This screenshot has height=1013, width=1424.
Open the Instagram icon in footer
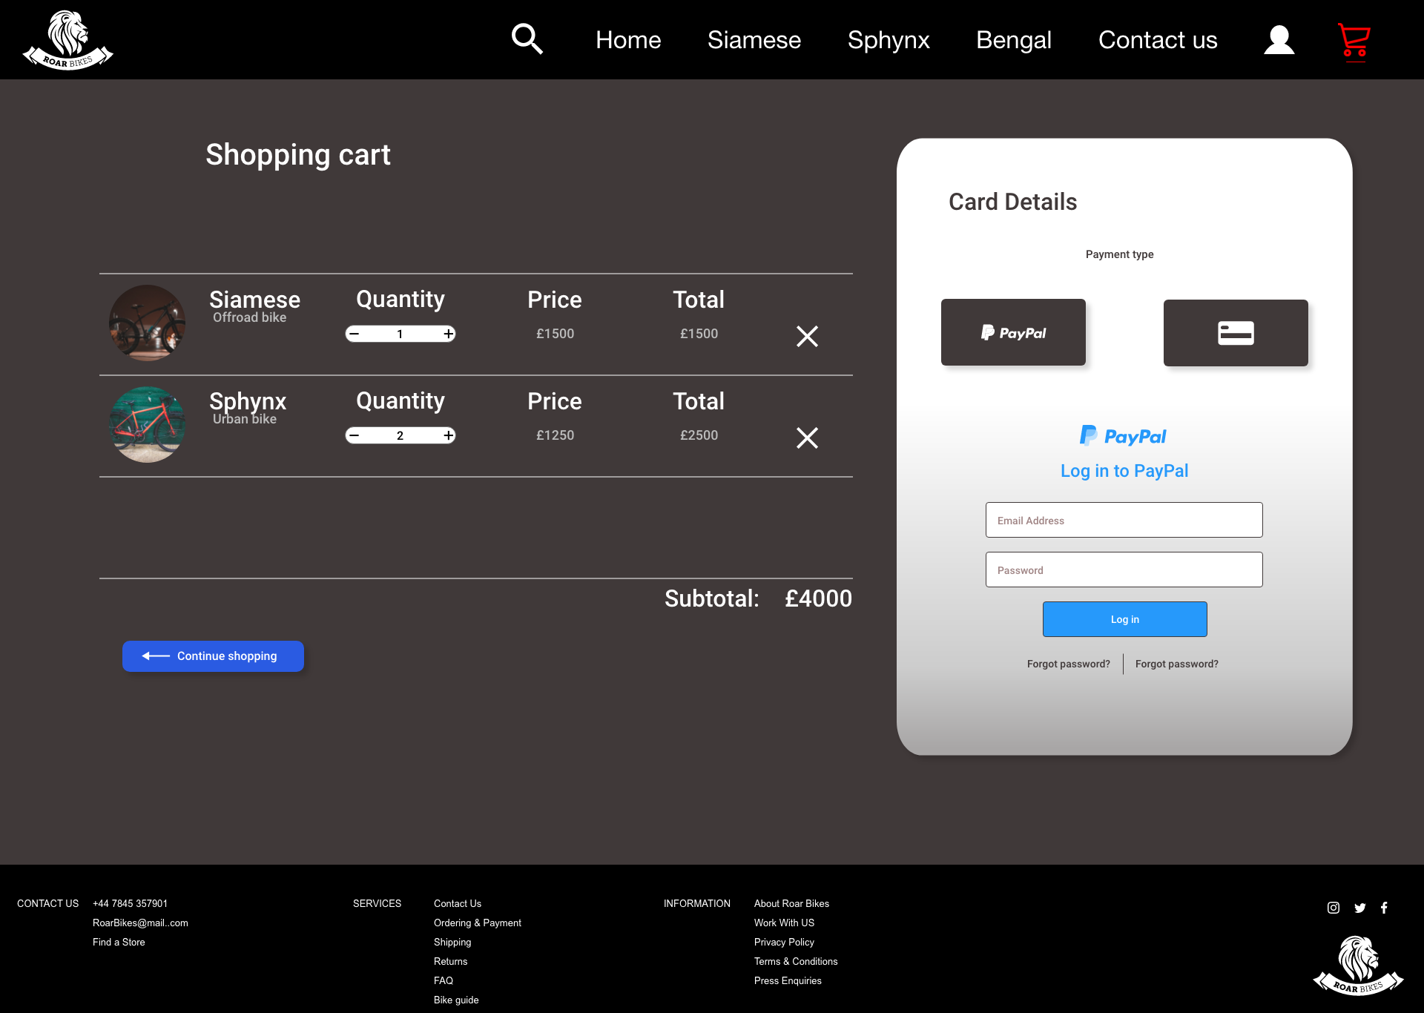tap(1333, 908)
